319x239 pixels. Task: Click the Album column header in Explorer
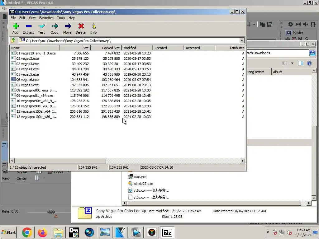[x=291, y=72]
